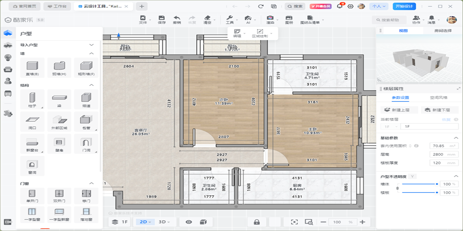Toggle the lock icon in bottom toolbar
The image size is (463, 231).
tap(257, 222)
